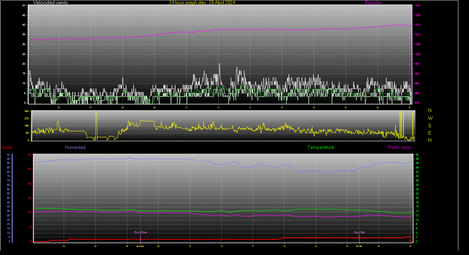Click green '14' on the temperature axis

tap(417, 211)
